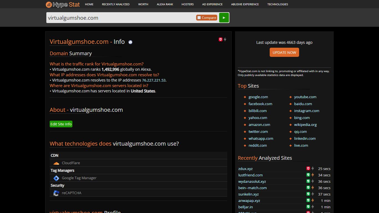
Task: Open linkedin.com in Top Sites
Action: pos(305,138)
